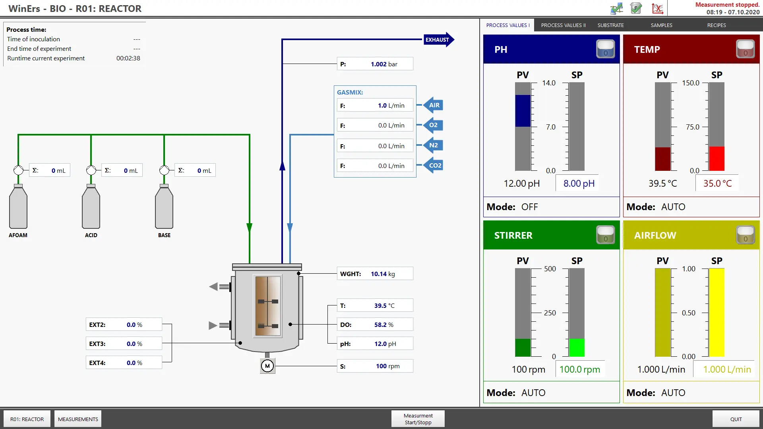Click the network connection status icon

coord(616,8)
